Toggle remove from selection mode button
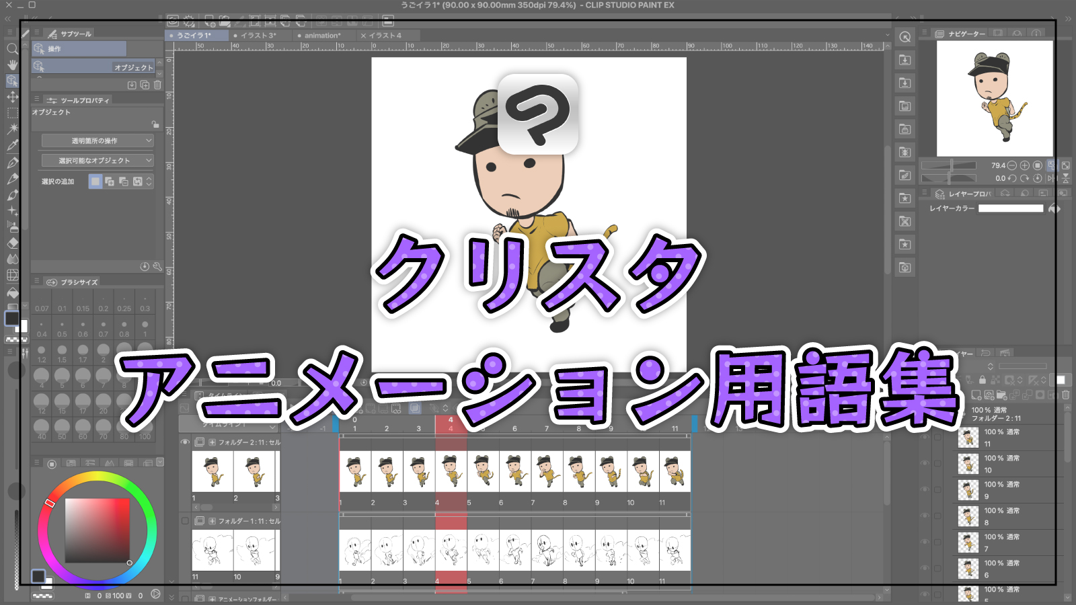Viewport: 1076px width, 605px height. [x=124, y=182]
